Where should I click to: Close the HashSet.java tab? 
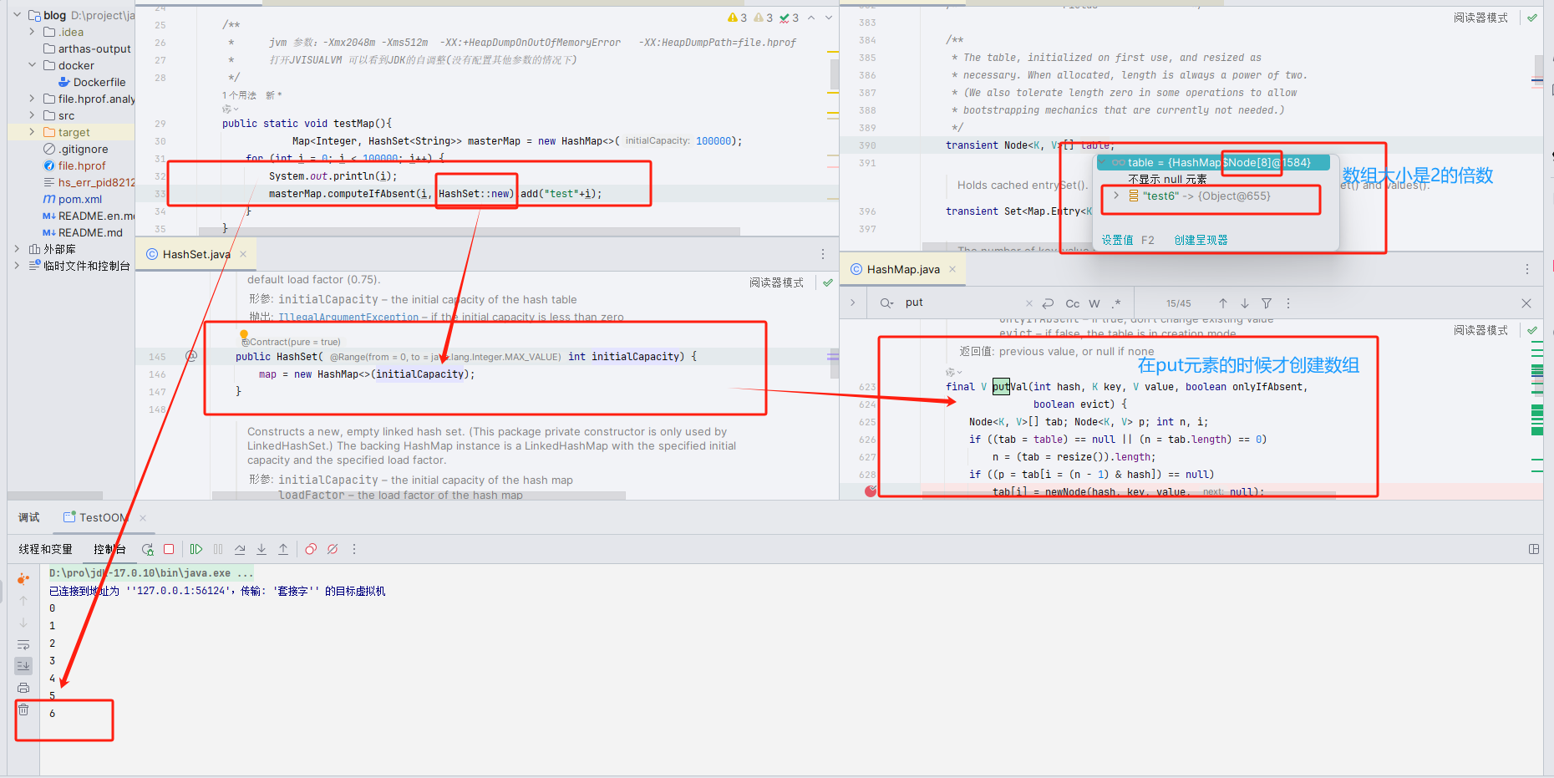pyautogui.click(x=243, y=254)
